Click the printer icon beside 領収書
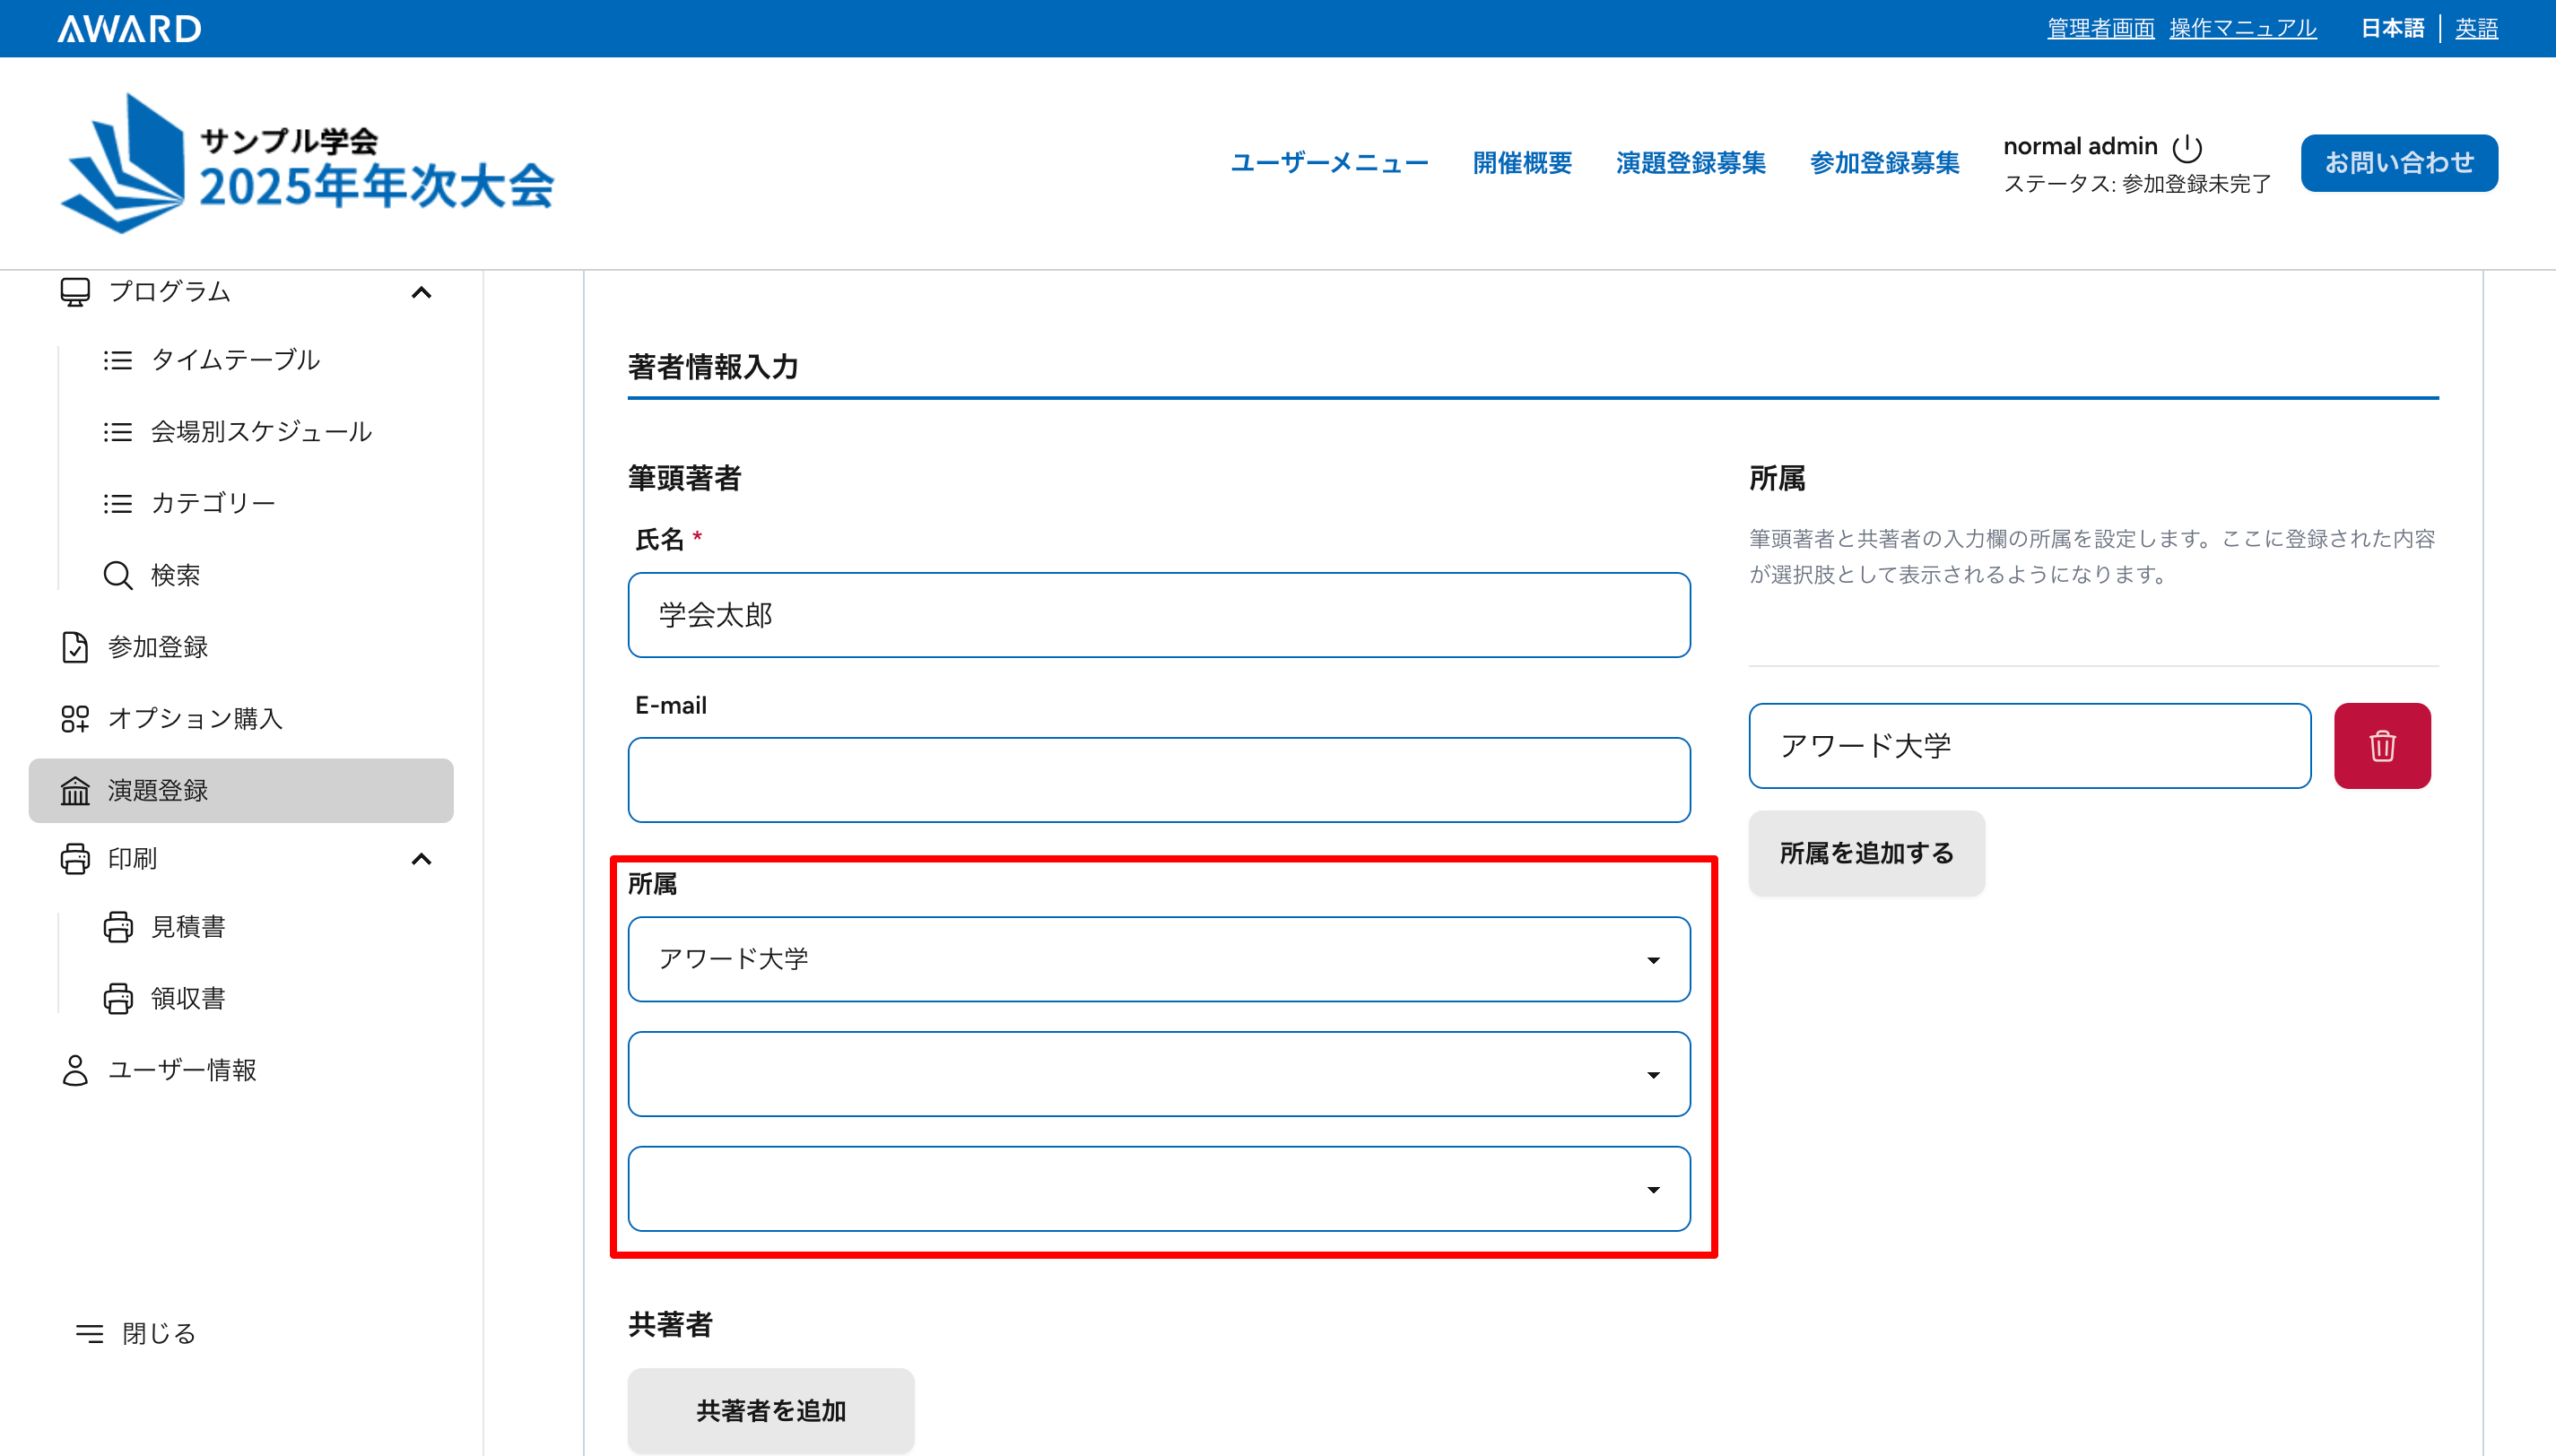2556x1456 pixels. tap(118, 998)
